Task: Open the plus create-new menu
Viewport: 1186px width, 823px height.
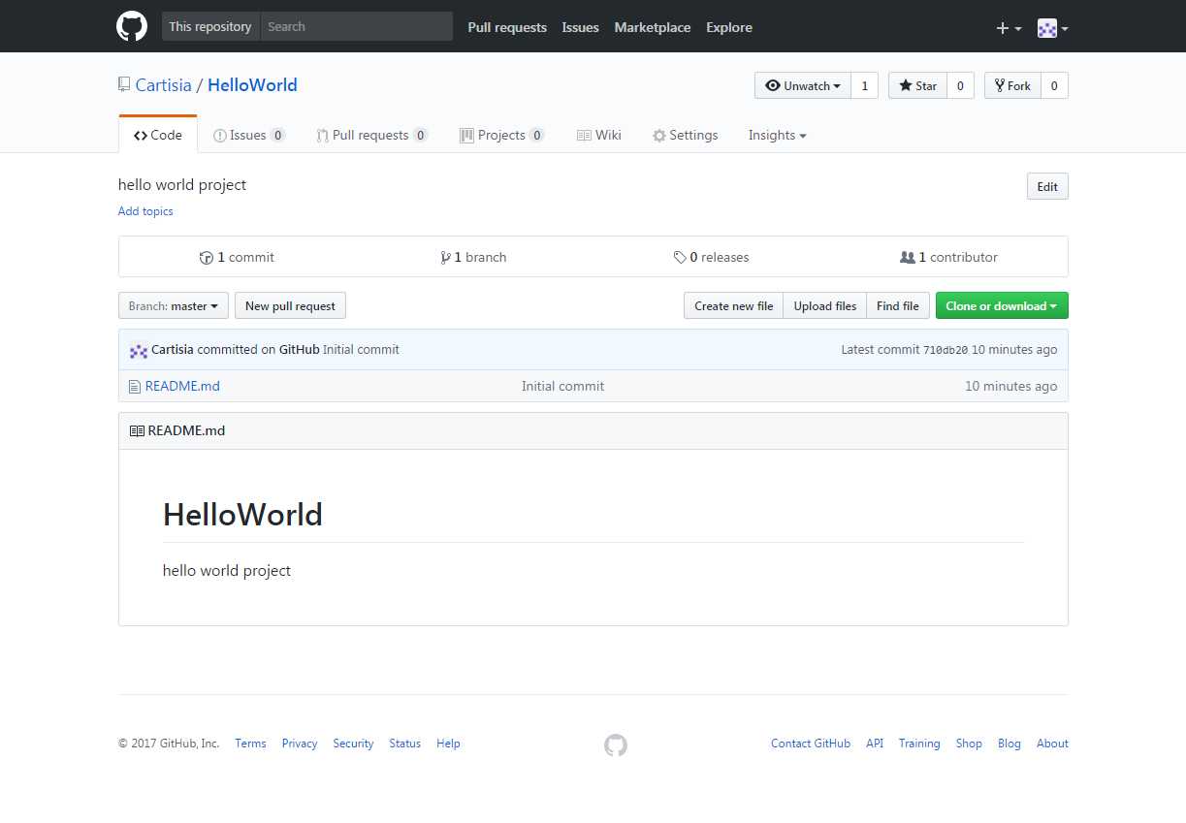Action: [x=1009, y=28]
